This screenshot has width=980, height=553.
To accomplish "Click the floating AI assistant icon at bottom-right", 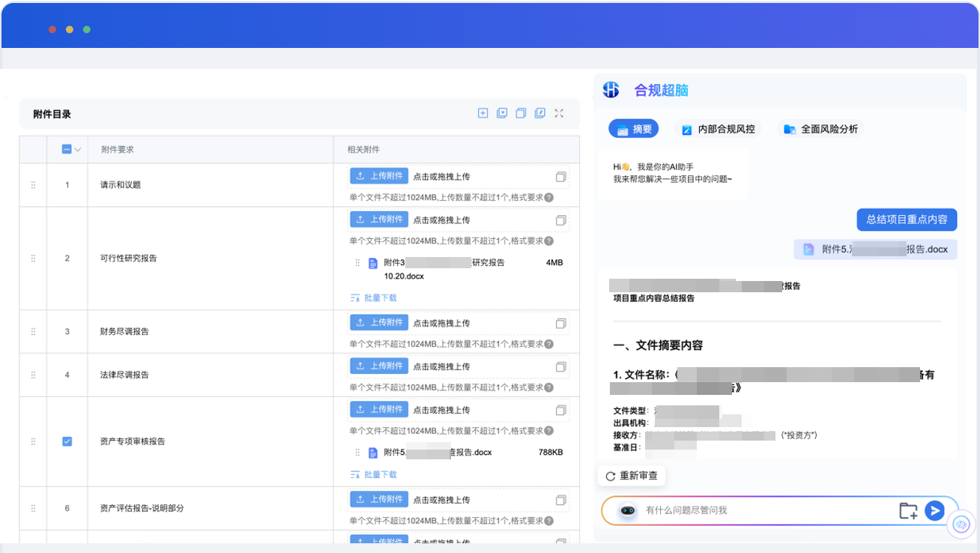I will (x=962, y=525).
